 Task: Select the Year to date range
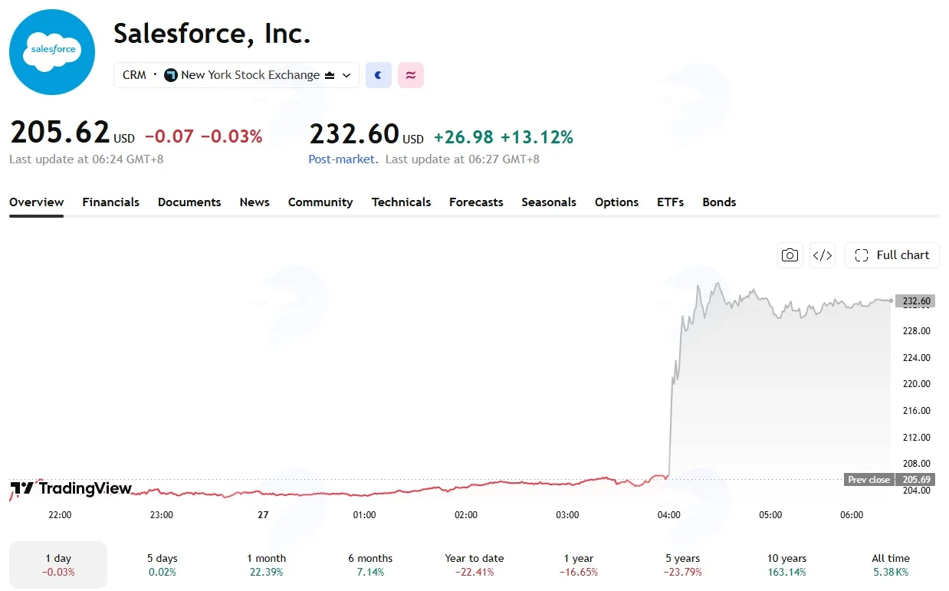click(x=474, y=565)
